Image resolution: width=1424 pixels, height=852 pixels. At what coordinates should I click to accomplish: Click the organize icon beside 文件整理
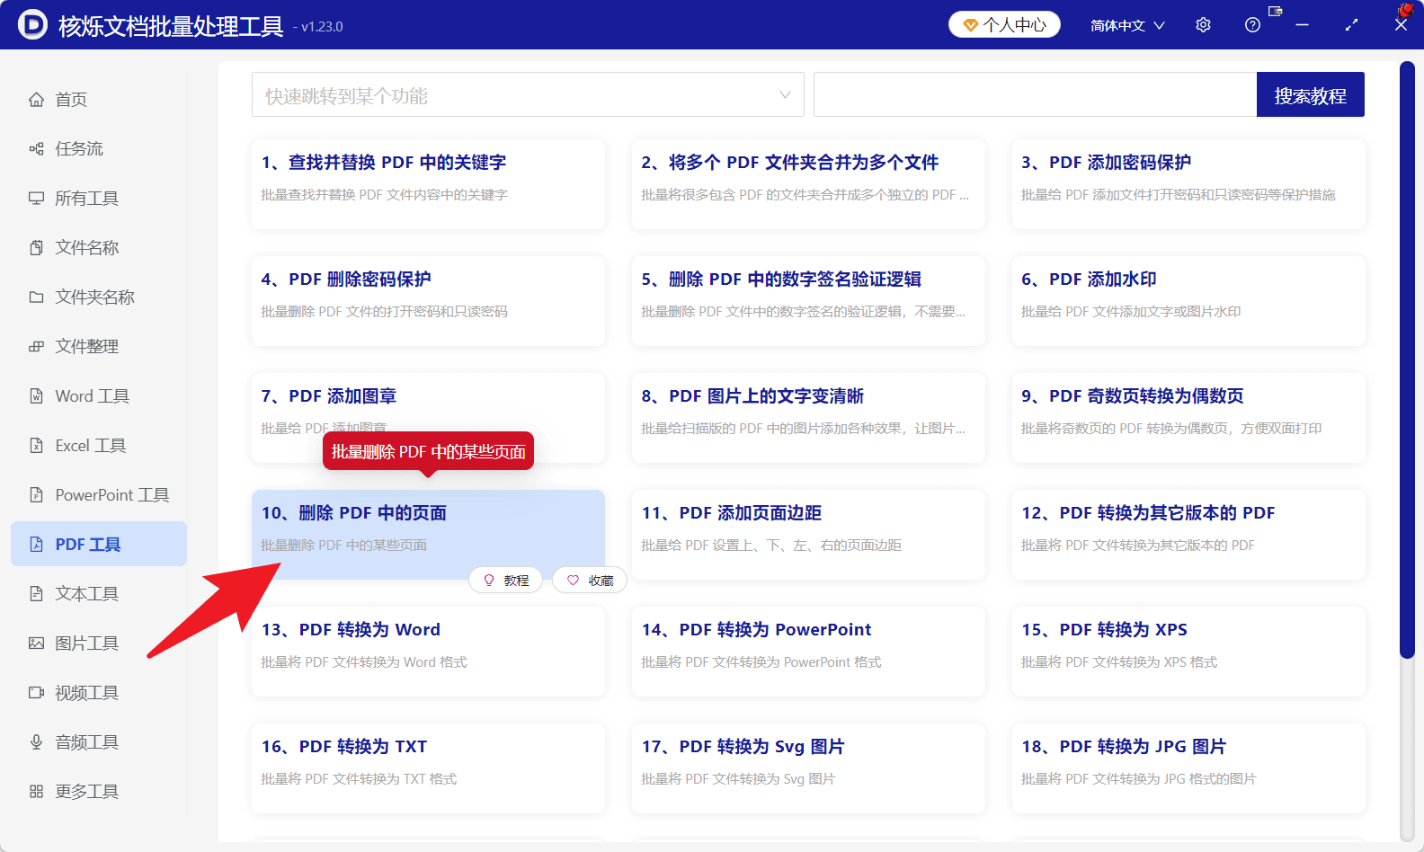point(36,346)
